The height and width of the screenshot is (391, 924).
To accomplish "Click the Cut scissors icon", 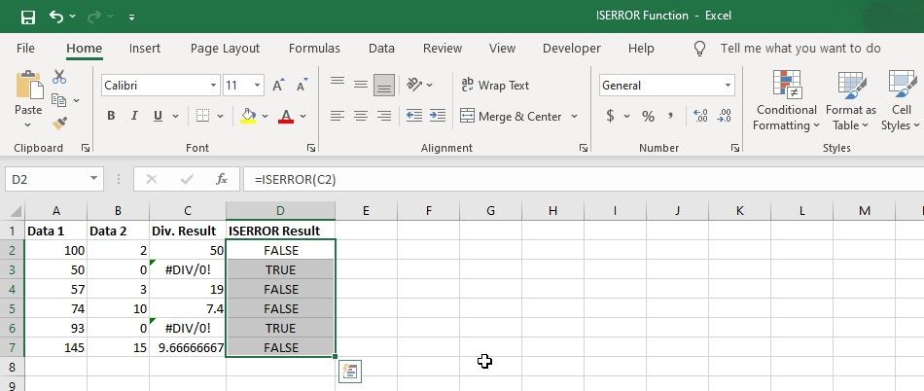I will tap(59, 77).
